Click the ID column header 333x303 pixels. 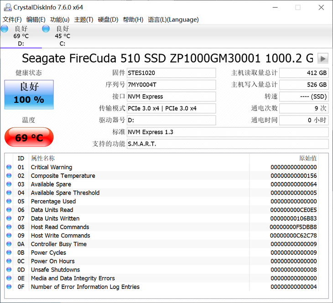click(x=21, y=158)
